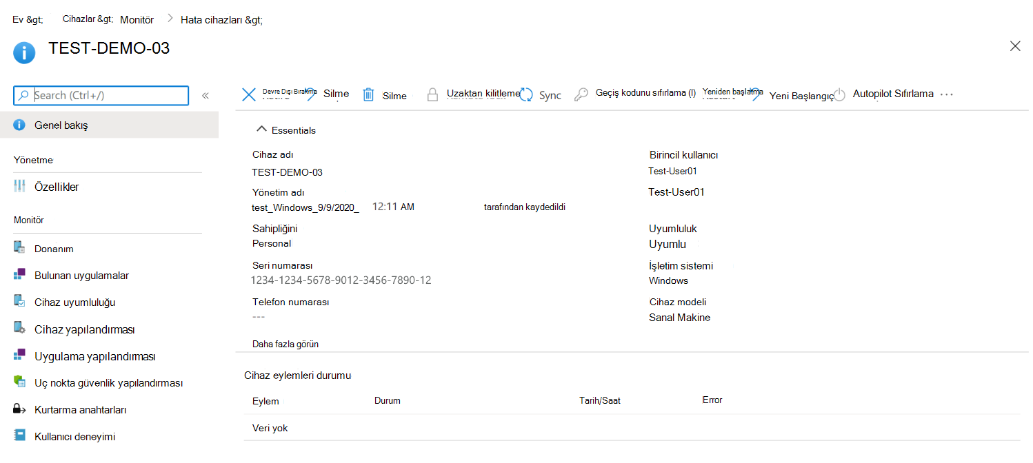Click the Windows operating system value
Image resolution: width=1033 pixels, height=463 pixels.
click(x=668, y=280)
